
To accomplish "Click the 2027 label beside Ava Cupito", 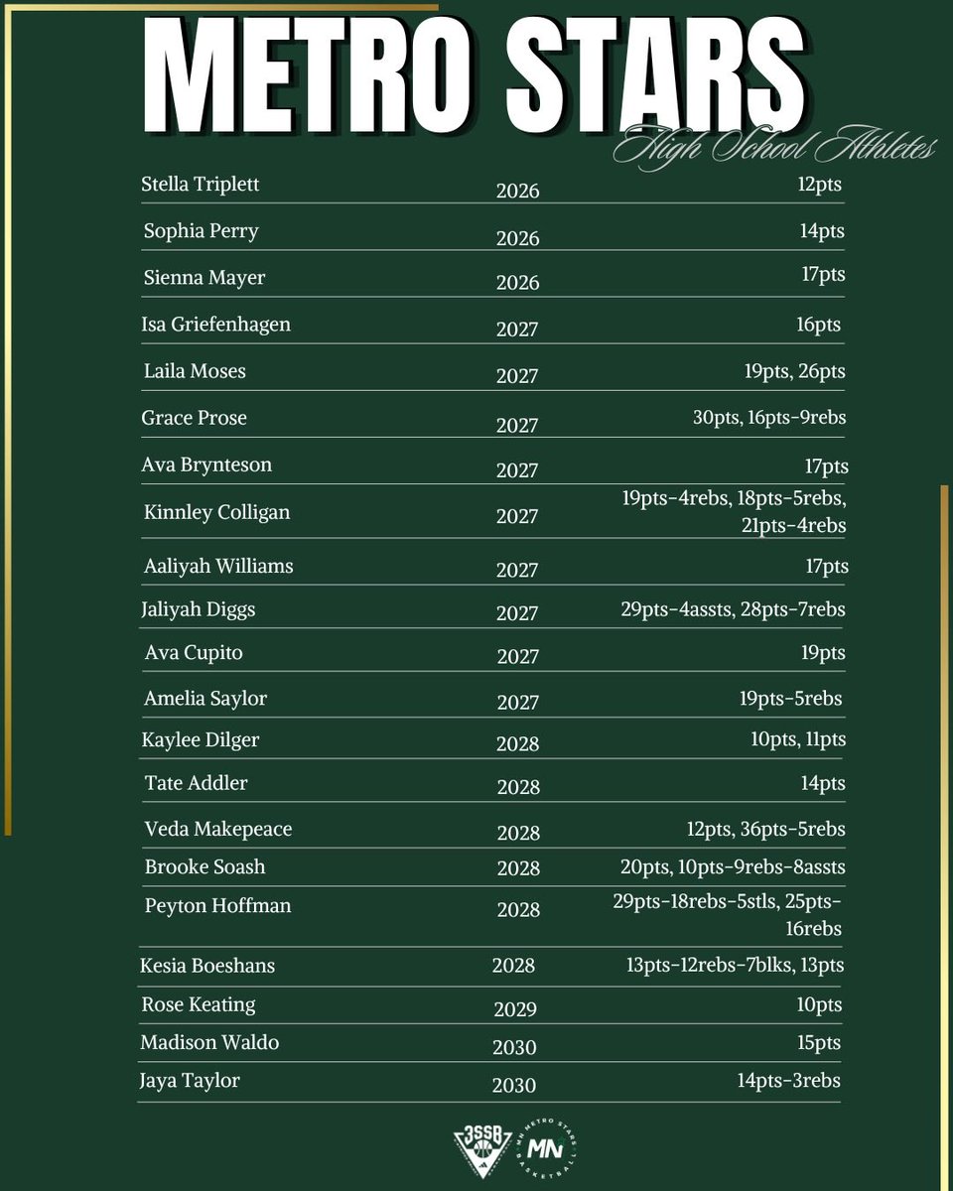I will point(518,656).
